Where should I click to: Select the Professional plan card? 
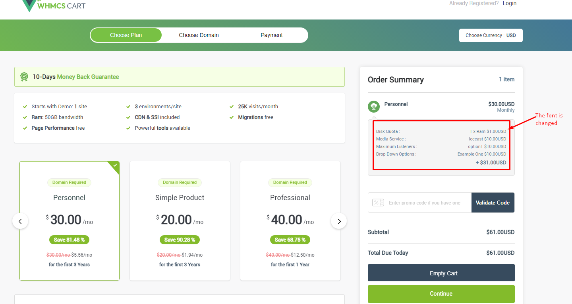coord(290,221)
